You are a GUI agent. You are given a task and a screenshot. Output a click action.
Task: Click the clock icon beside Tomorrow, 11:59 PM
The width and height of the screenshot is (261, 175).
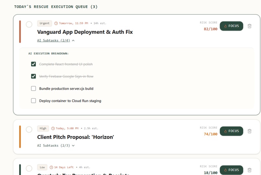point(56,23)
